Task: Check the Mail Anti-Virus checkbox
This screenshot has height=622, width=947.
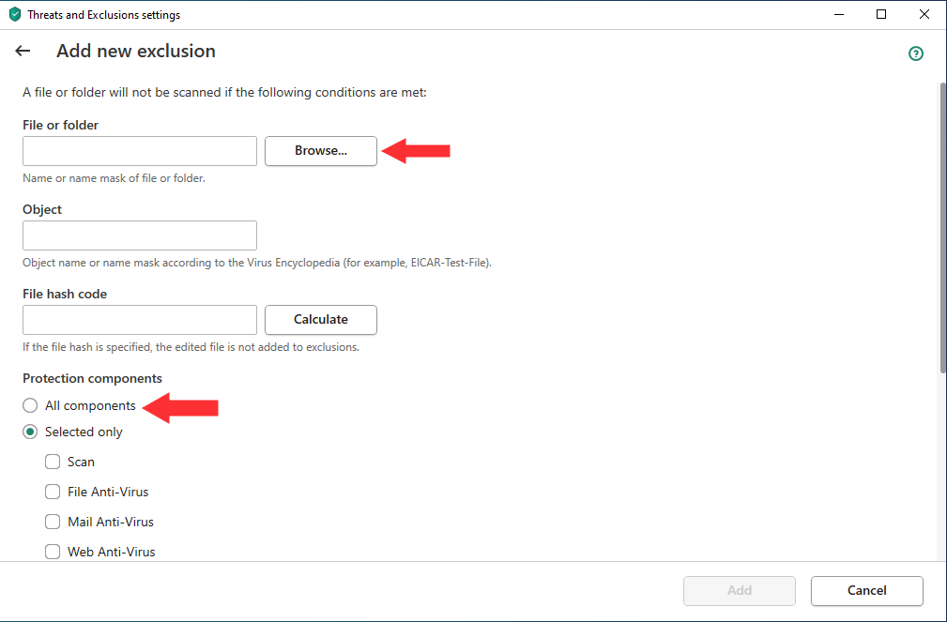Action: pyautogui.click(x=53, y=522)
